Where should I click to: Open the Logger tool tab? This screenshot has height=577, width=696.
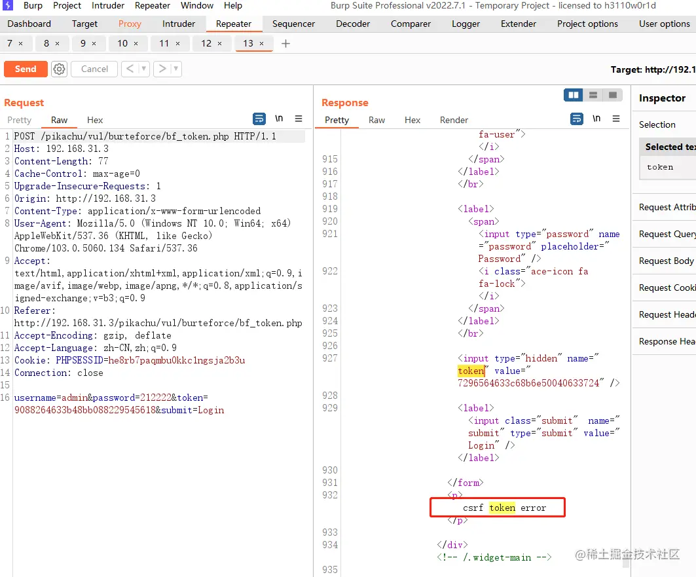pos(466,24)
